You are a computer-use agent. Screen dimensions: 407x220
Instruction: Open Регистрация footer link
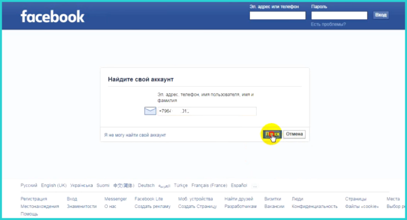pos(34,199)
